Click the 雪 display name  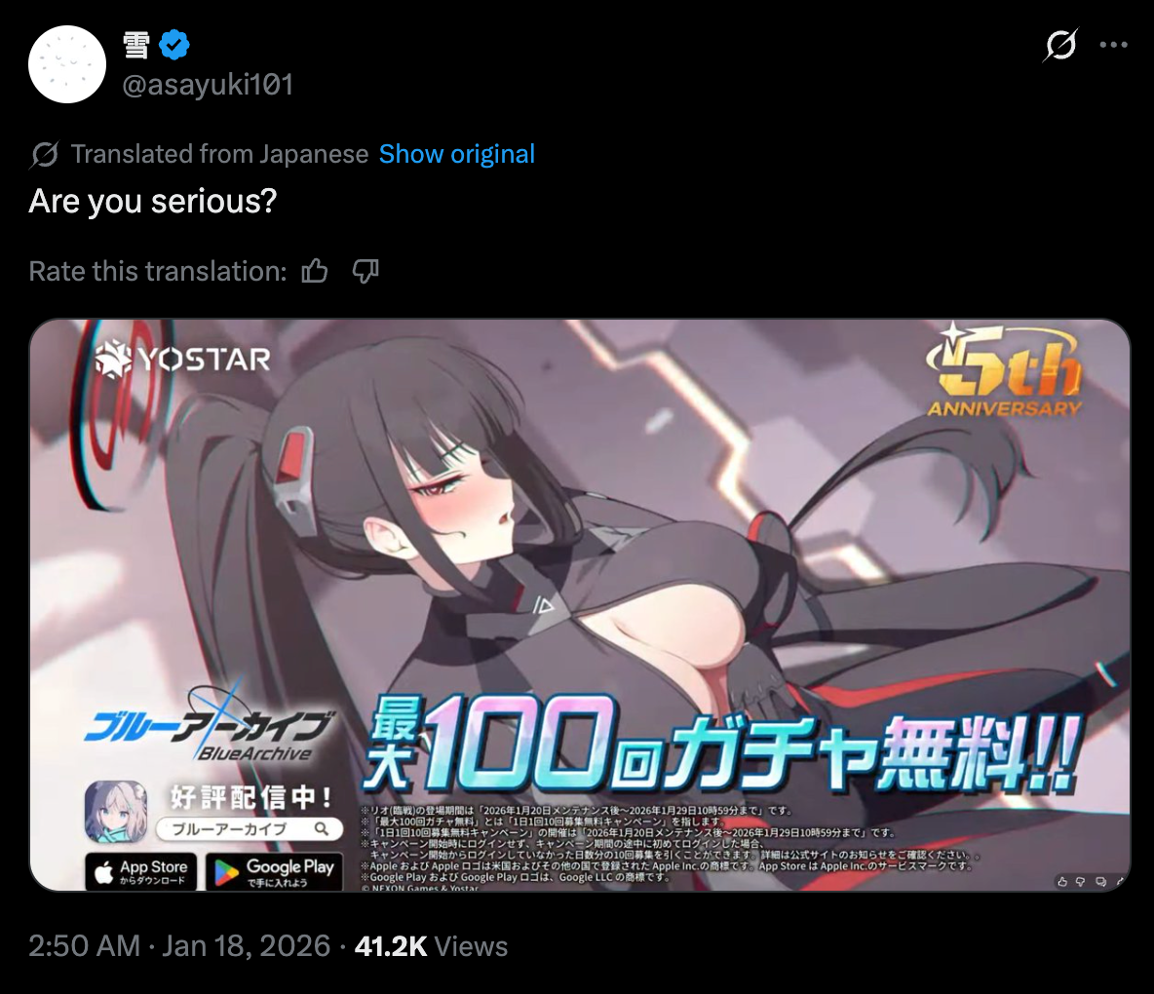pos(136,45)
